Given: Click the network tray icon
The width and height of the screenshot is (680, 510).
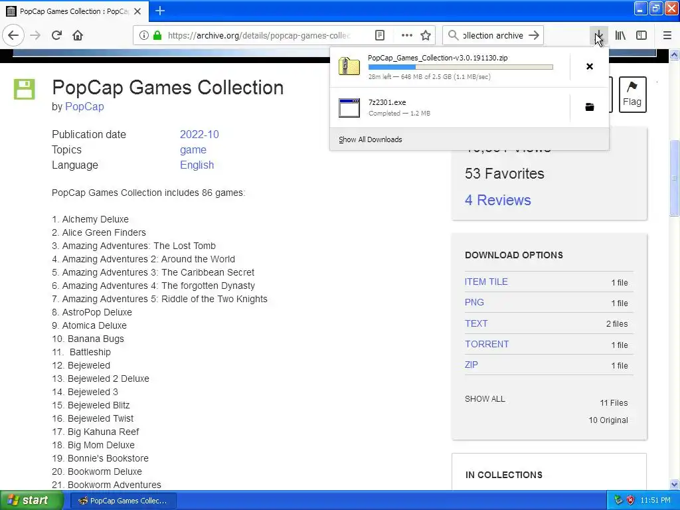Looking at the screenshot, I should [x=618, y=501].
